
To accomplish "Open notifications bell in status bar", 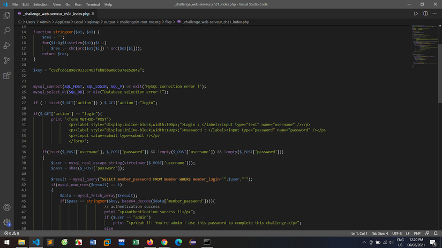I will coord(436,234).
